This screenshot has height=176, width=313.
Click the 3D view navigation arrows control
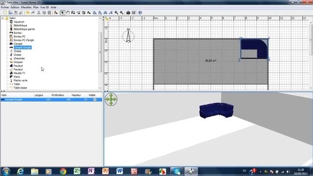111,99
